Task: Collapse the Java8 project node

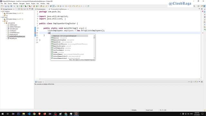Action: click(x=1, y=17)
